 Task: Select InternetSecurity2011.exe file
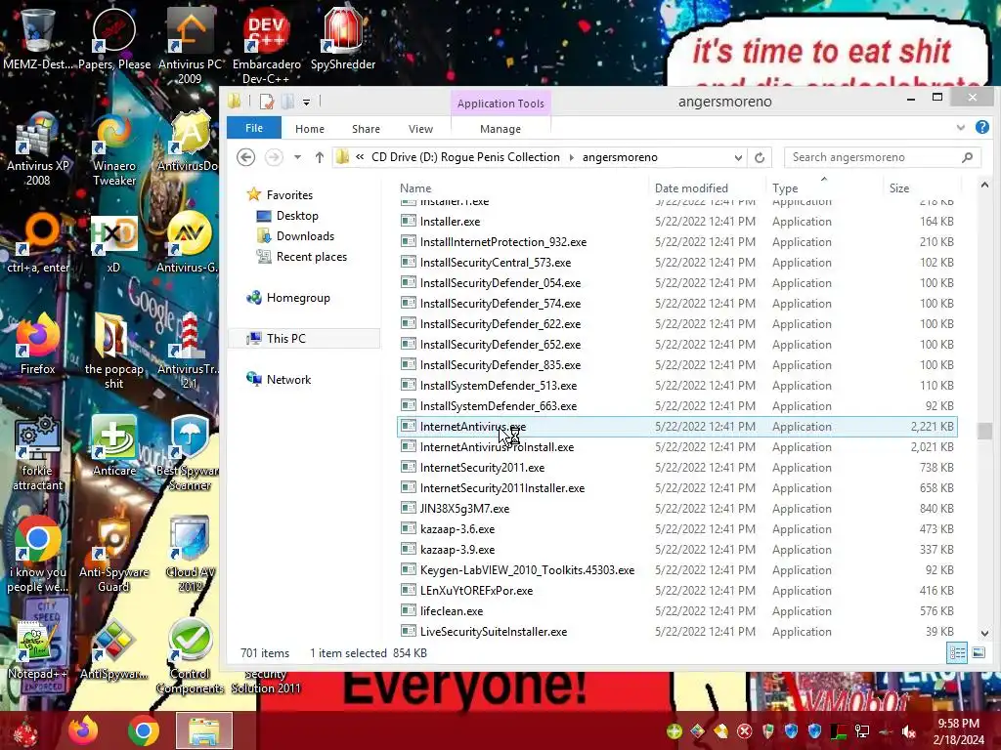tap(676, 468)
